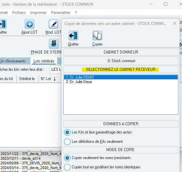Open the lot state dropdown 'LES L...'
The height and width of the screenshot is (172, 182).
click(56, 69)
